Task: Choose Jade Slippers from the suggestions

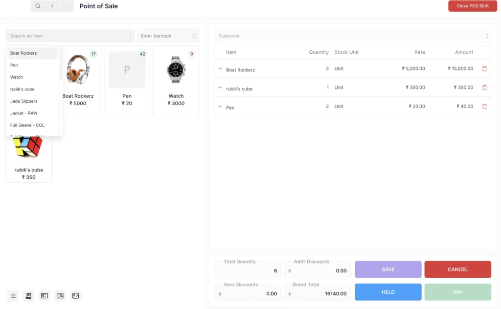Action: [32, 101]
